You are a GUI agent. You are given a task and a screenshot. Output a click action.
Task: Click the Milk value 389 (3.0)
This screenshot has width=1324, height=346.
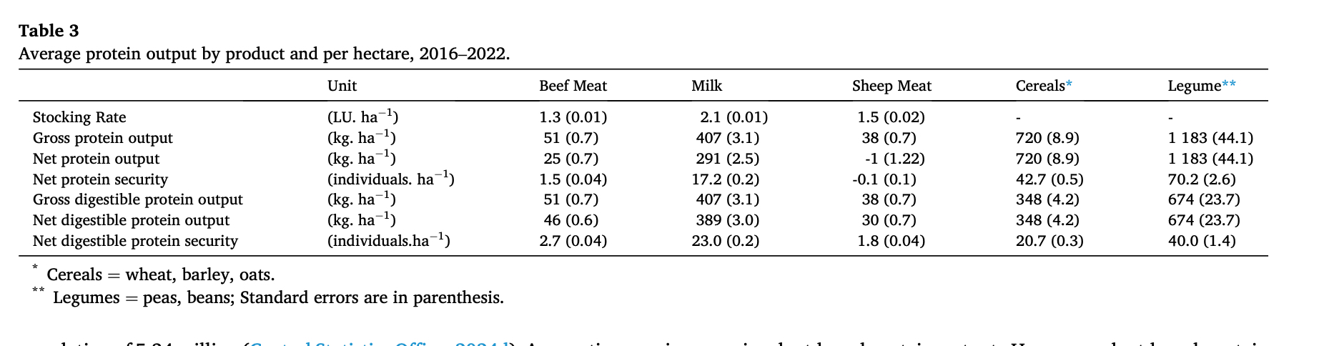727,220
